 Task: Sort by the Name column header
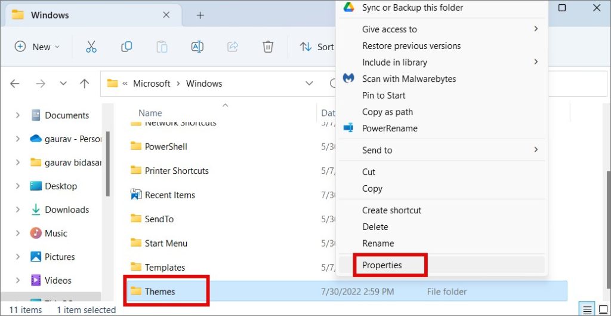click(x=150, y=113)
